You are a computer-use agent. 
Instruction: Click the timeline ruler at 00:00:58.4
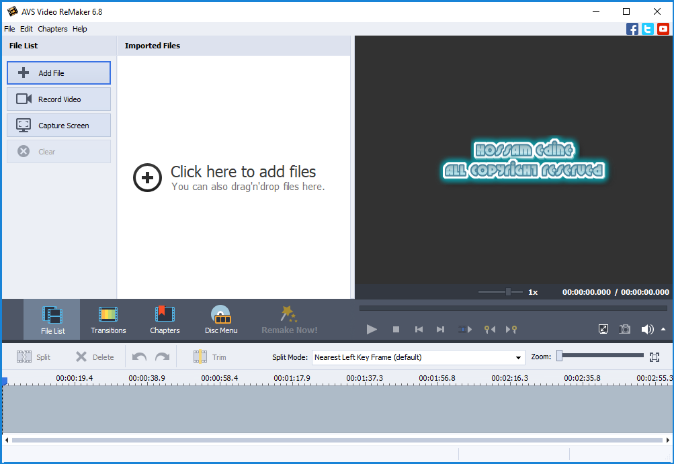219,379
